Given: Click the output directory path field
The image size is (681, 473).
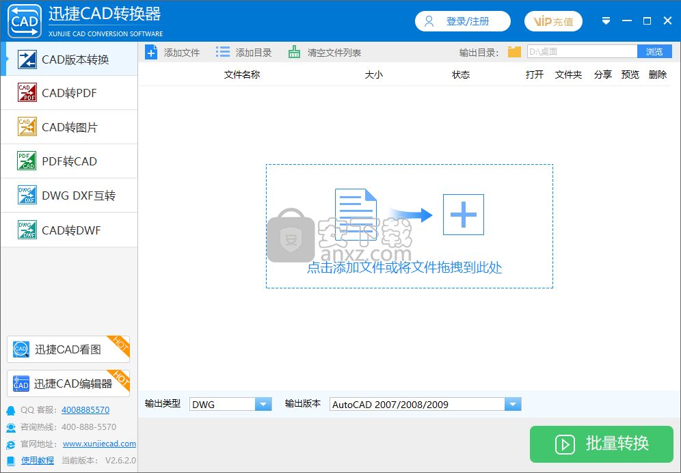Looking at the screenshot, I should [x=583, y=52].
